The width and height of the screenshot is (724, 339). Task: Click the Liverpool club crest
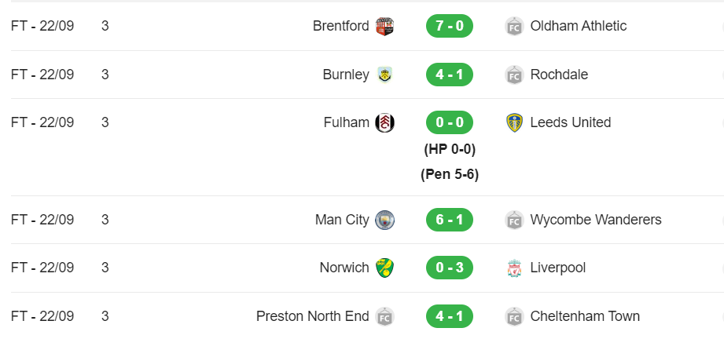click(x=514, y=268)
